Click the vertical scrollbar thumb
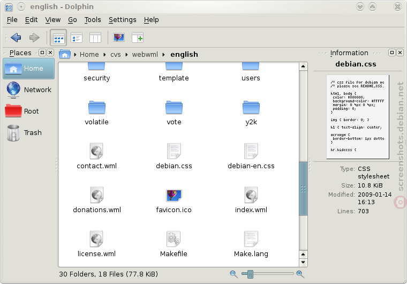 303,189
